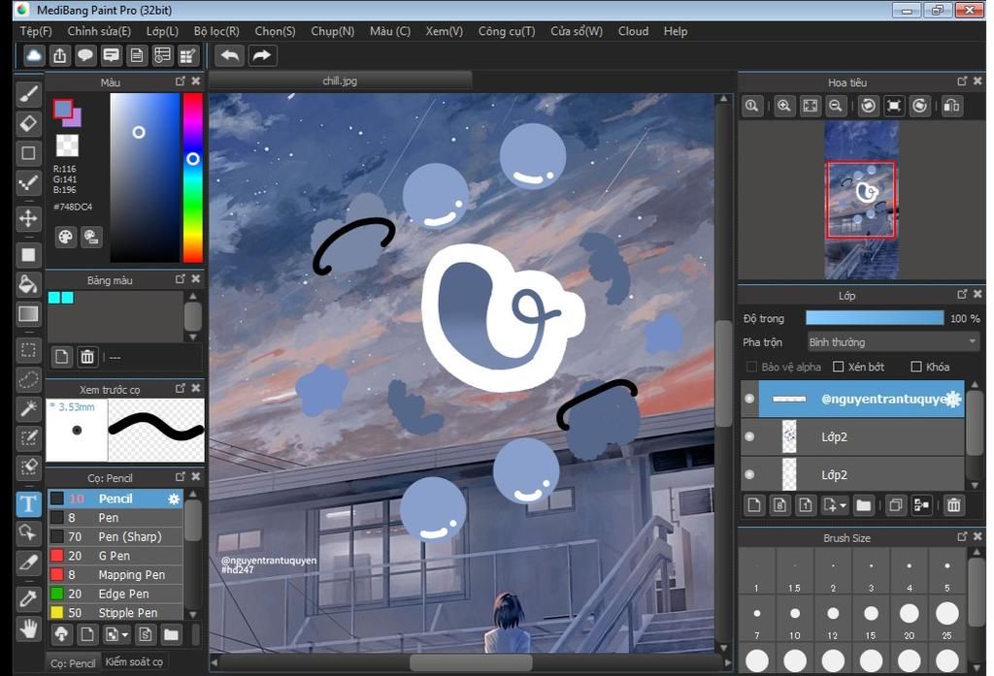Undock the Brush Size panel

(x=962, y=536)
